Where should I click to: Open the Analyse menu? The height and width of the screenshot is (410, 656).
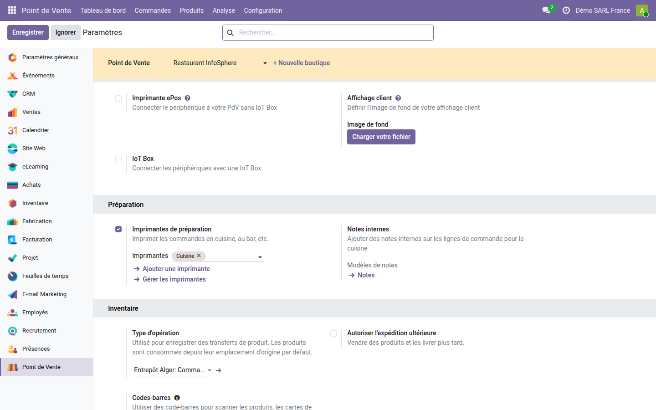click(x=224, y=10)
